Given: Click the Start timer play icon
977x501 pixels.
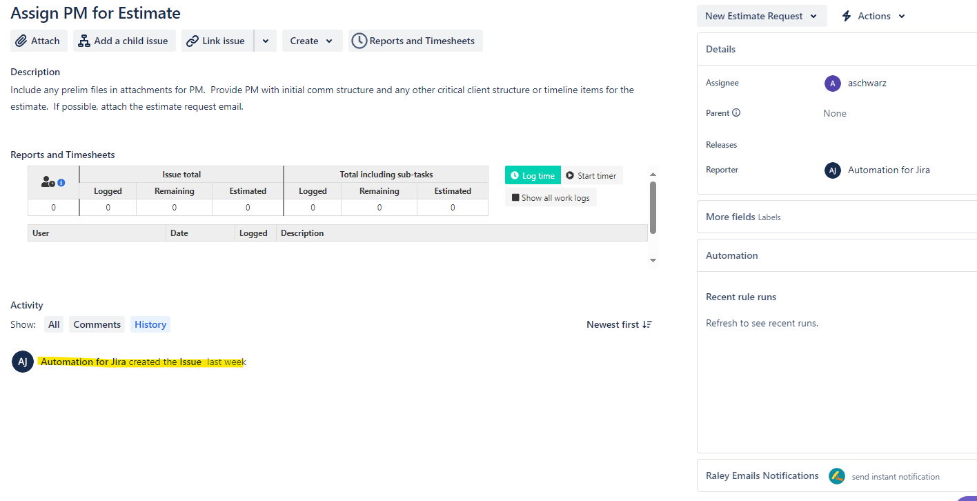Looking at the screenshot, I should tap(569, 175).
